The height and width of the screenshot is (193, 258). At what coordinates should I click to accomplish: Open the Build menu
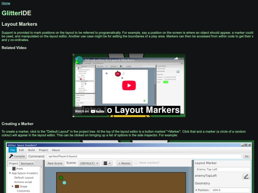(x=32, y=150)
